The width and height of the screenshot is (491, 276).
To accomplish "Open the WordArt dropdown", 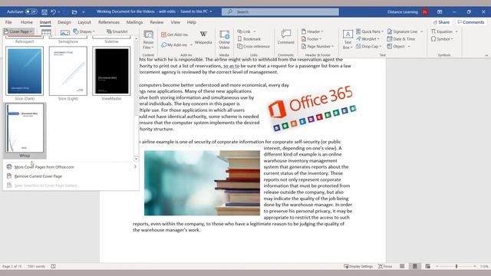I will point(367,39).
